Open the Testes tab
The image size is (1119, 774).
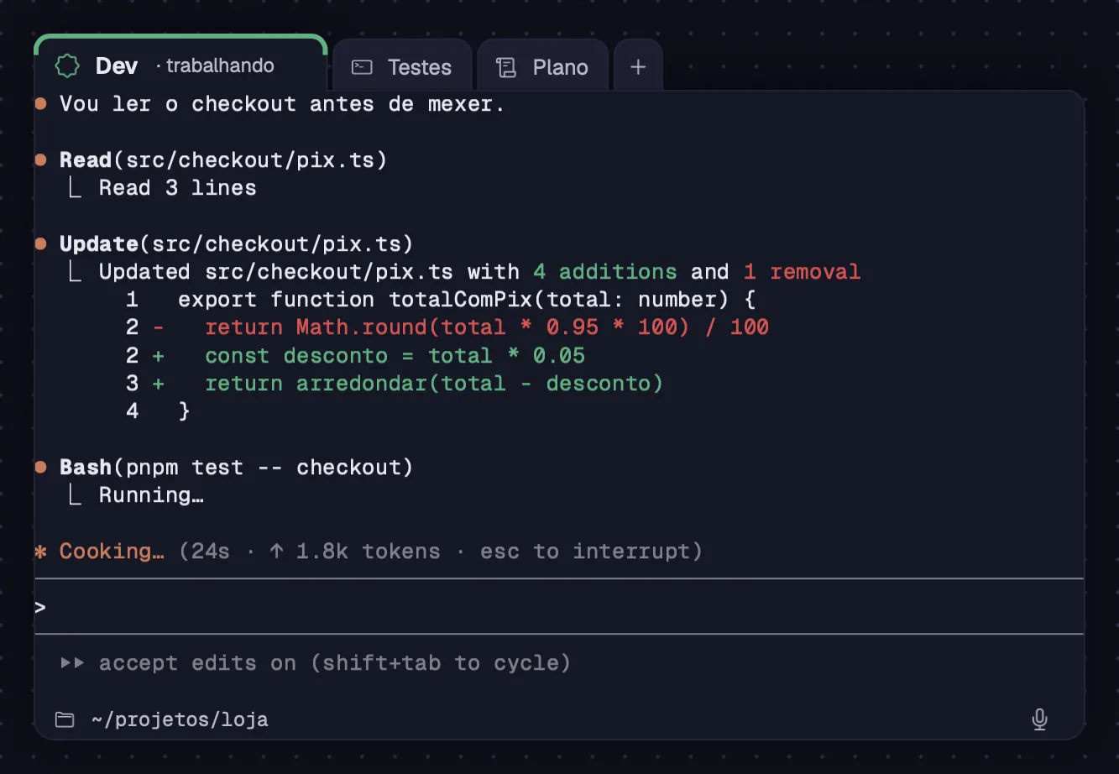coord(401,66)
